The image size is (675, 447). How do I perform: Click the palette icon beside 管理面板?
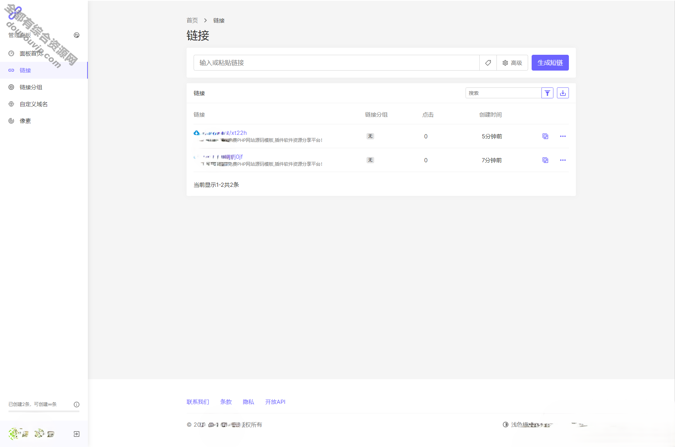(77, 35)
